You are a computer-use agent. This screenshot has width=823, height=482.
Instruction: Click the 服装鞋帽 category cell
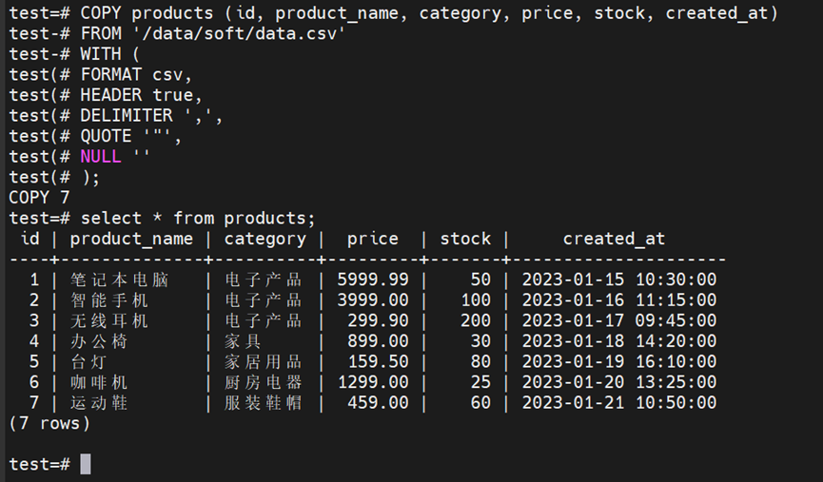[x=264, y=403]
